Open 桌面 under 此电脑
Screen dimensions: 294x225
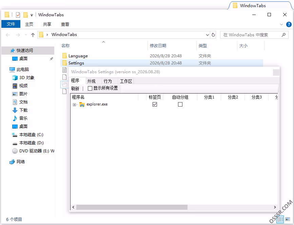tap(23, 127)
